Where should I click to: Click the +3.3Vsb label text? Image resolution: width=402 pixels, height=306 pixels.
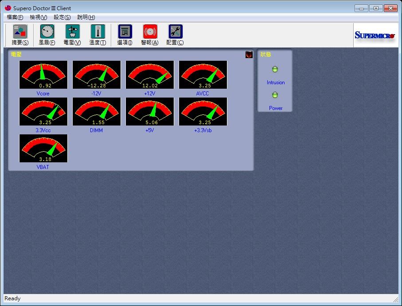coord(203,130)
